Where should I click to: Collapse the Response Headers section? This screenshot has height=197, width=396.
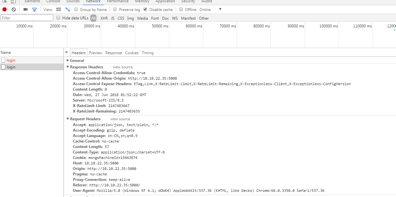click(68, 67)
